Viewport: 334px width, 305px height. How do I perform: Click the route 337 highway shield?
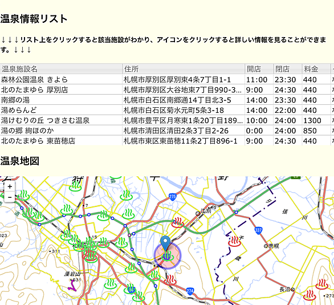tap(258, 230)
